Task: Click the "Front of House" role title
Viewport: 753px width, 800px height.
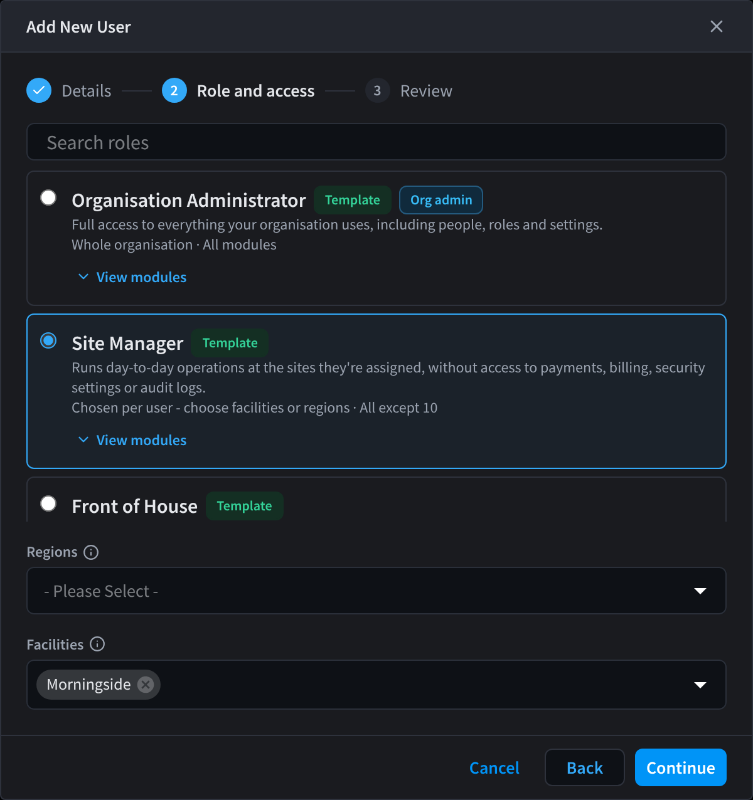Action: [135, 507]
